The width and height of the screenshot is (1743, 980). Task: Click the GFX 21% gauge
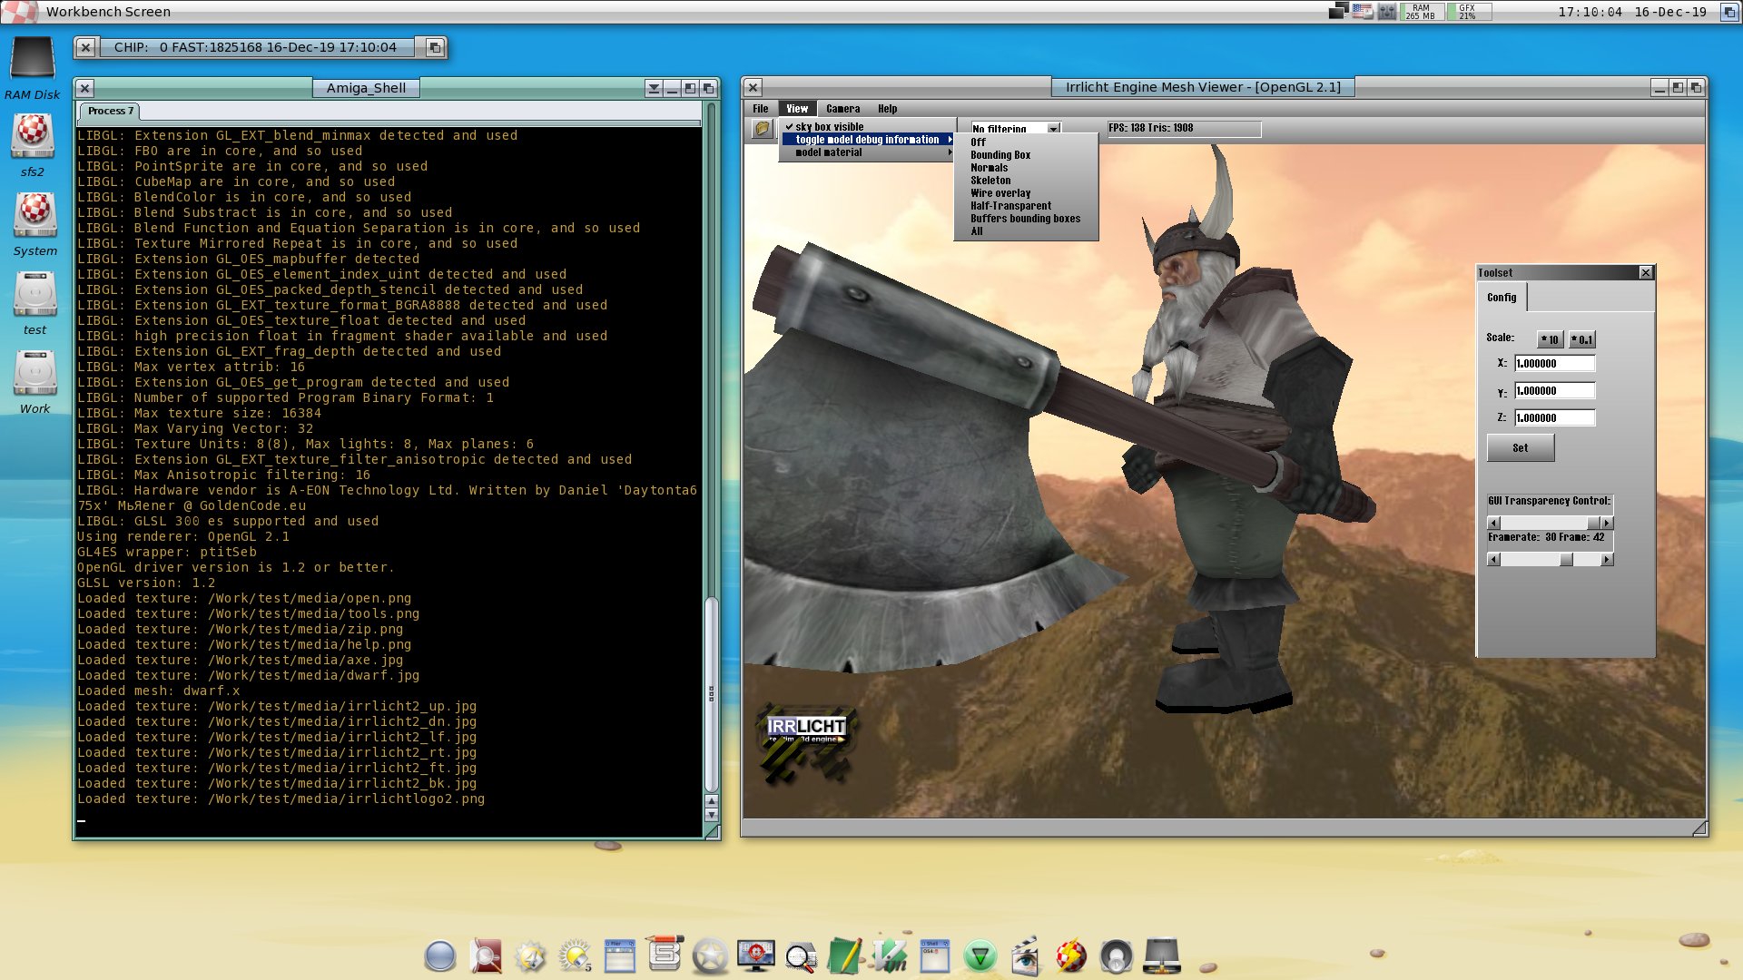[x=1468, y=11]
